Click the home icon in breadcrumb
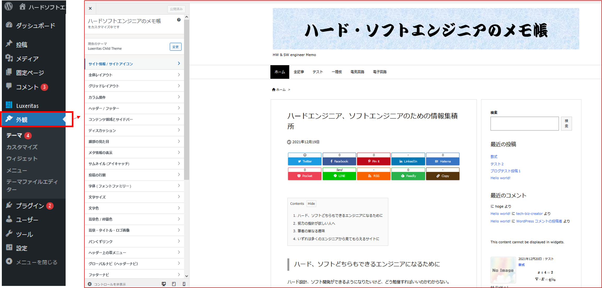Screen dimensions: 602x288 coord(273,90)
